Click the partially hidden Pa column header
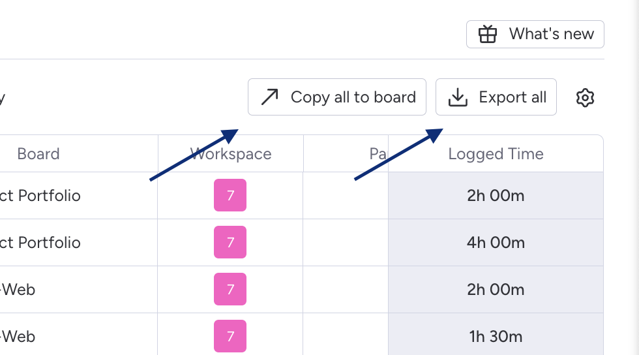 pyautogui.click(x=378, y=154)
